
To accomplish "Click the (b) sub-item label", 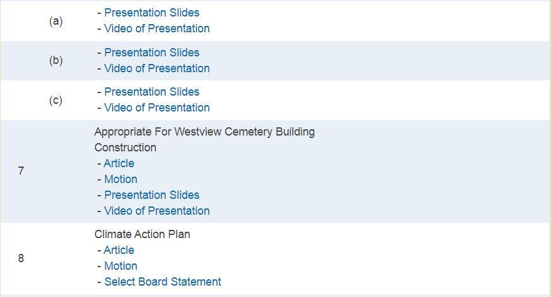I will click(56, 61).
